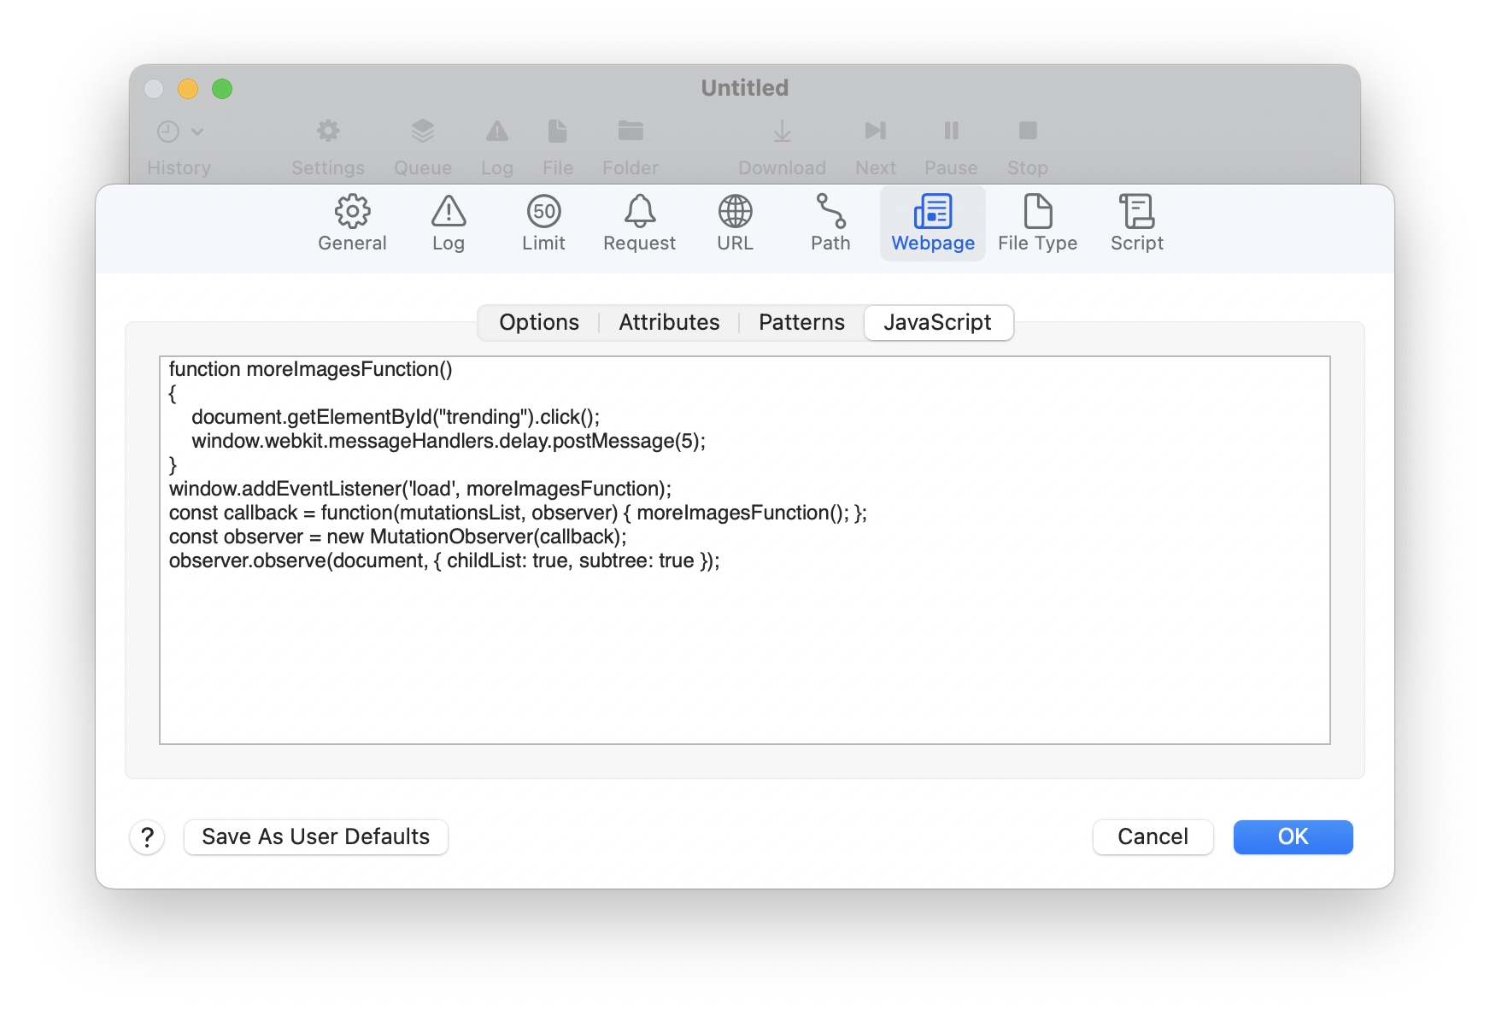The image size is (1490, 1015).
Task: Select the Patterns tab
Action: click(x=801, y=322)
